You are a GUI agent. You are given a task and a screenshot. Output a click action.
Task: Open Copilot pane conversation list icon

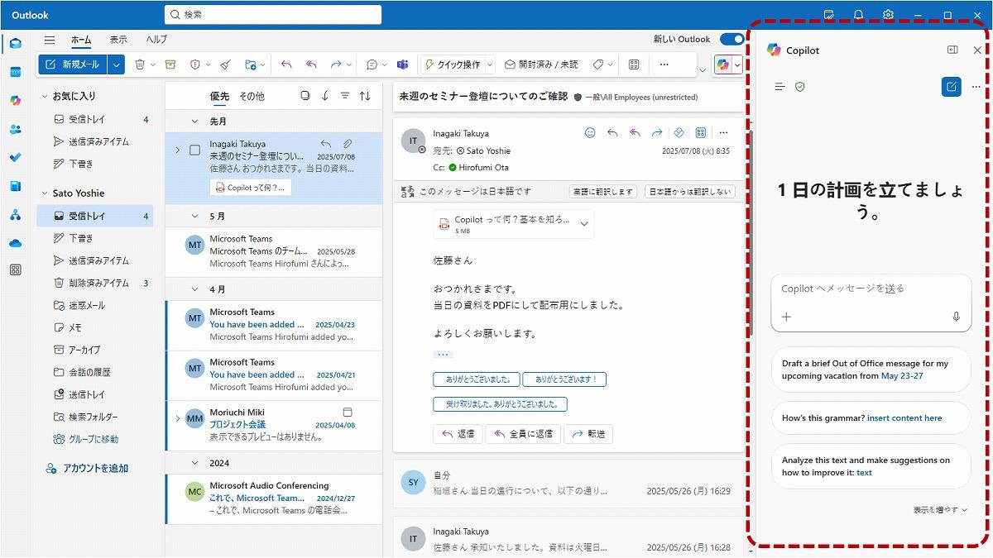coord(780,86)
